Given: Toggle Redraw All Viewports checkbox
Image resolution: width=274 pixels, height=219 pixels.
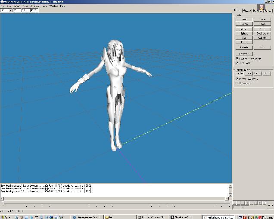Looking at the screenshot, I should click(237, 58).
